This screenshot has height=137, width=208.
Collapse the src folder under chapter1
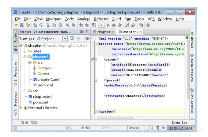30,62
